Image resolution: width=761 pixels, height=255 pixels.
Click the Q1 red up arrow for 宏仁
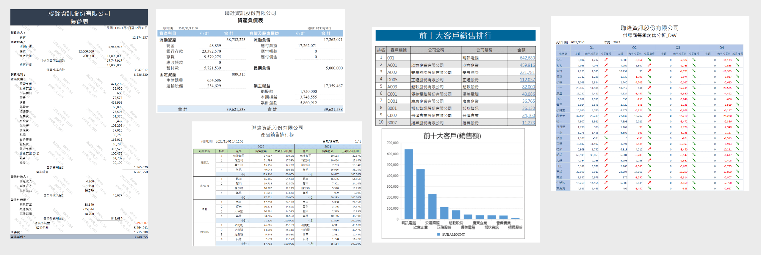606,60
